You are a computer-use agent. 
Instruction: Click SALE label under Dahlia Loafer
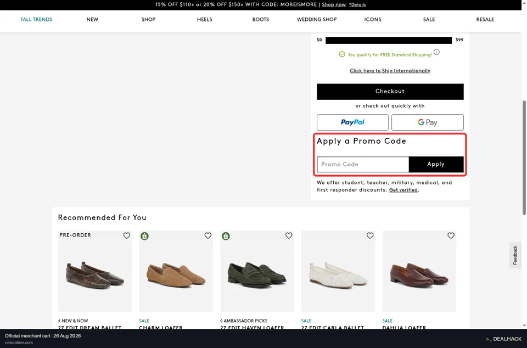387,321
